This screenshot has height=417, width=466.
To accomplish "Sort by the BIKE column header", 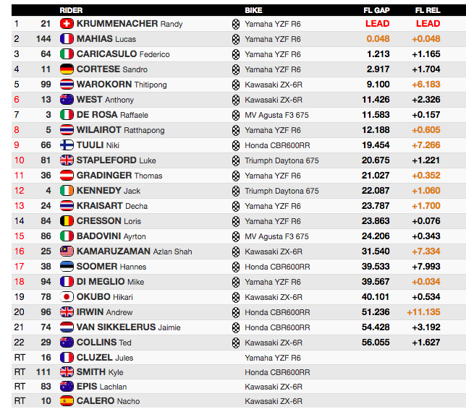I will [x=253, y=10].
